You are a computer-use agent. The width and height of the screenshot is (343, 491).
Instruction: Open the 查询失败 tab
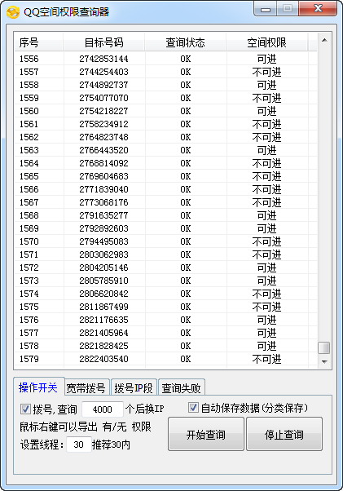tap(182, 388)
